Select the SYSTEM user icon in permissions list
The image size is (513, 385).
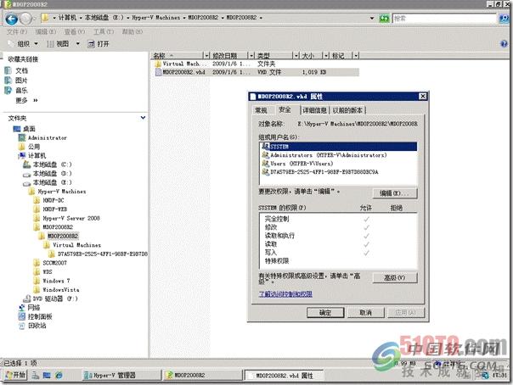[265, 147]
